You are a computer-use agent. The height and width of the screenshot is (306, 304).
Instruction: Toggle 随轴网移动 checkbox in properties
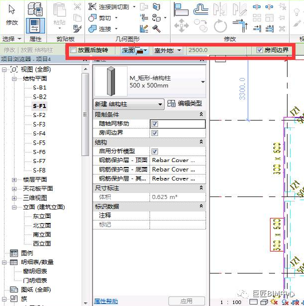point(154,124)
